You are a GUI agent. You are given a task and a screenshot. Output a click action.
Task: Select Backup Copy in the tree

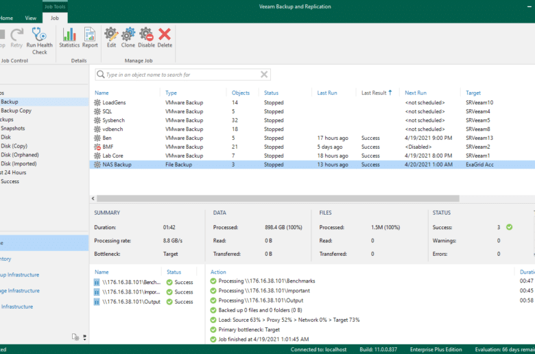click(x=16, y=110)
